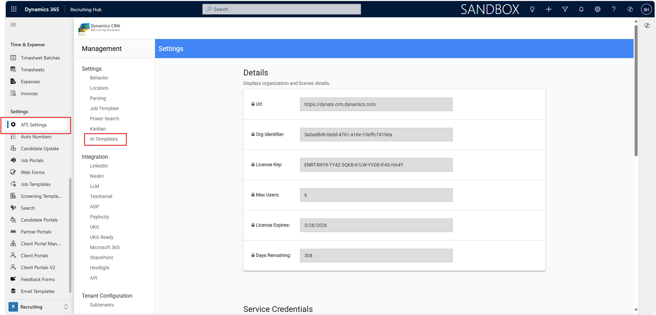Click the License Key field
The height and width of the screenshot is (315, 656).
[x=376, y=165]
